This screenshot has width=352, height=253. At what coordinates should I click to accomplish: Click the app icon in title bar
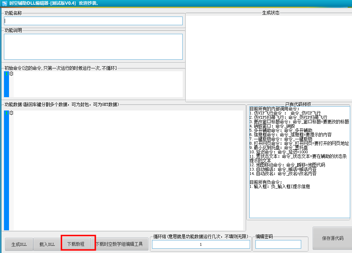tap(4, 3)
